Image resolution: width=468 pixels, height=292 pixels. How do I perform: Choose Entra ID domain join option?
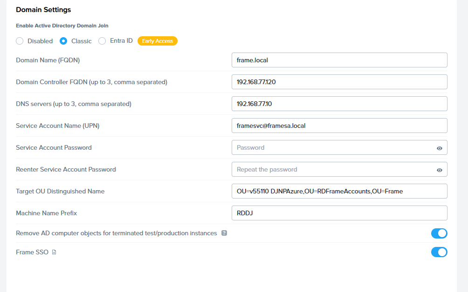[102, 41]
